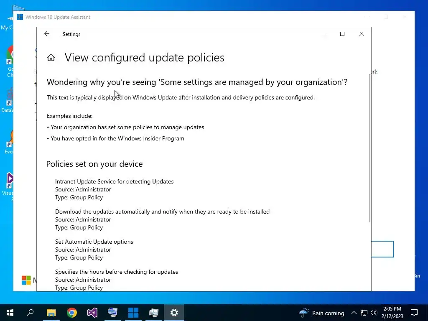Viewport: 428px width, 321px height.
Task: Maximize the Settings window
Action: tap(342, 34)
